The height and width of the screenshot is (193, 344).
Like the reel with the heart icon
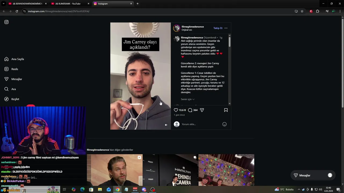click(176, 110)
